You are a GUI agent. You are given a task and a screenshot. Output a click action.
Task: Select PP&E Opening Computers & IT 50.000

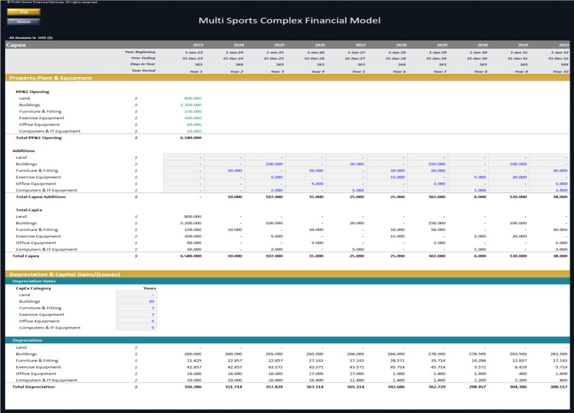(x=194, y=131)
